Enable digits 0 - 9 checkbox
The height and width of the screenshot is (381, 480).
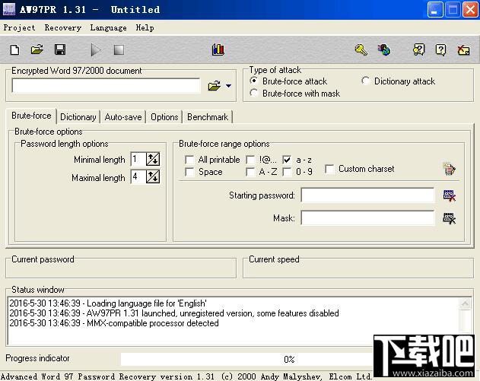tap(287, 172)
